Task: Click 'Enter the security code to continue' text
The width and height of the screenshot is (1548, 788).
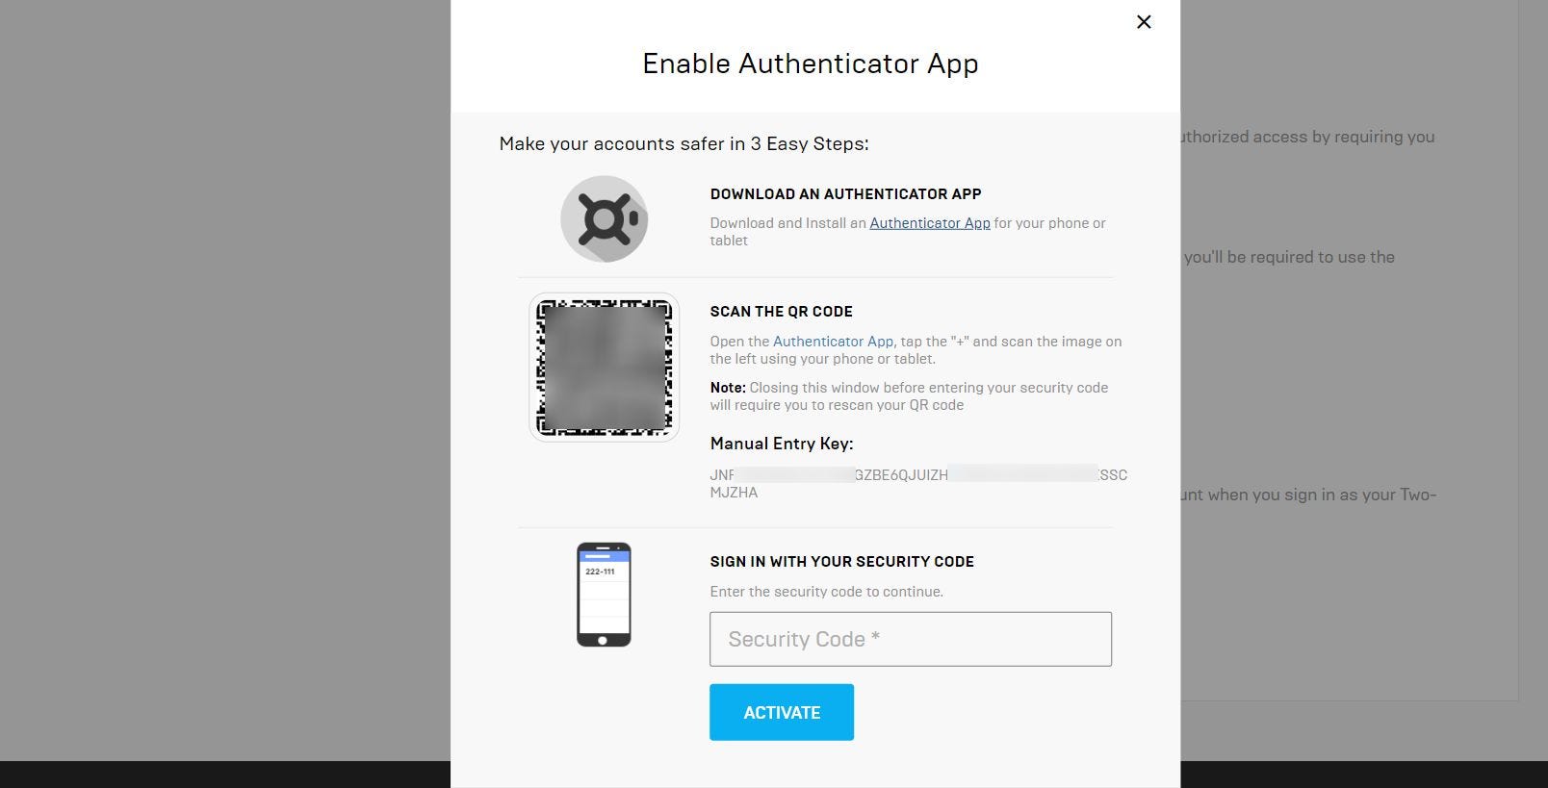Action: coord(827,592)
